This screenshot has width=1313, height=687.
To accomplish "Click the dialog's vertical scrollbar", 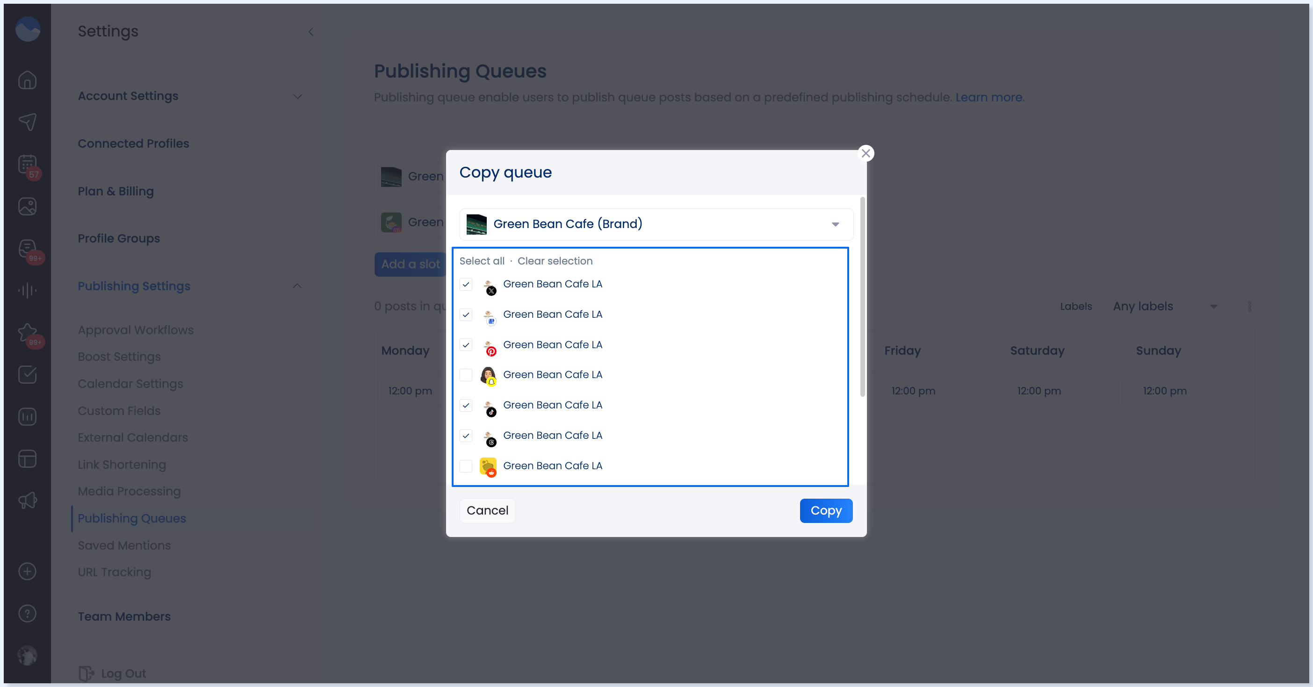I will coord(862,296).
